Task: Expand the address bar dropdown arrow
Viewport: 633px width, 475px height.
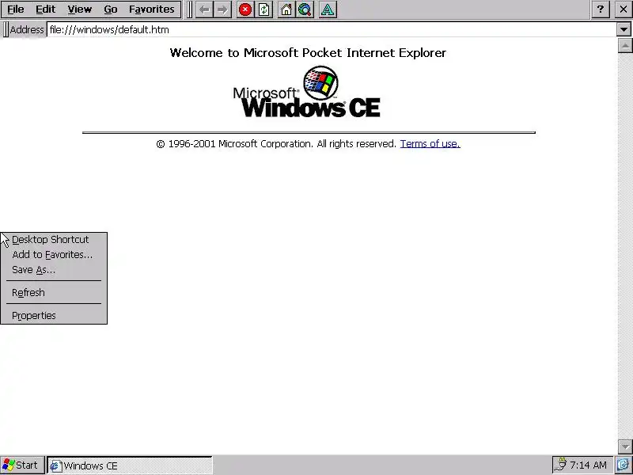Action: (x=624, y=29)
